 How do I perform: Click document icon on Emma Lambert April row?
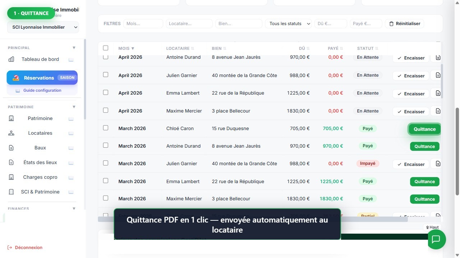(x=437, y=93)
